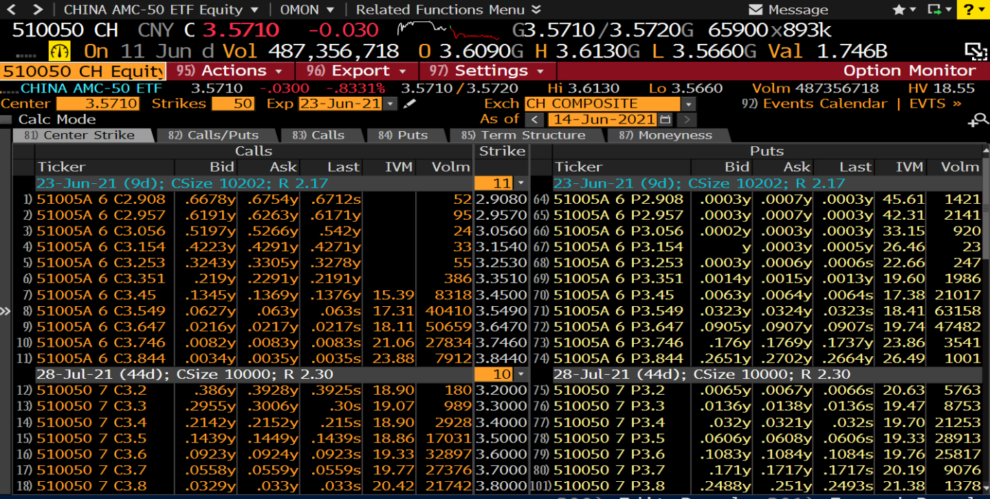The image size is (990, 499).
Task: Open the Message envelope icon
Action: (756, 10)
